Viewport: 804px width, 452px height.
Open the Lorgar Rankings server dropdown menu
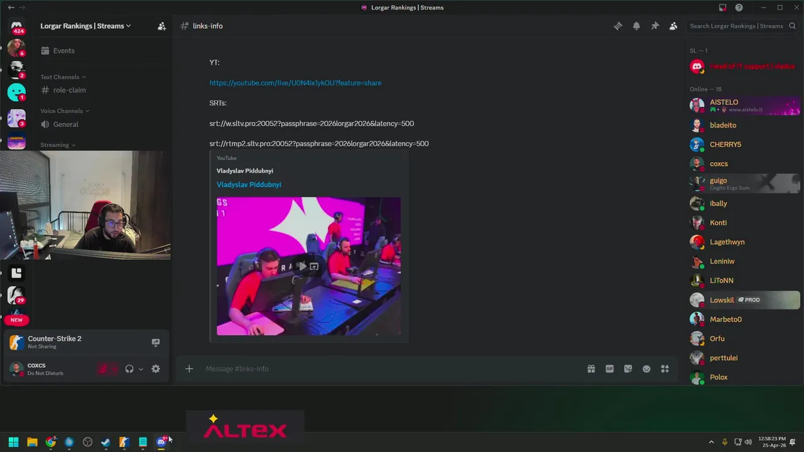coord(85,26)
